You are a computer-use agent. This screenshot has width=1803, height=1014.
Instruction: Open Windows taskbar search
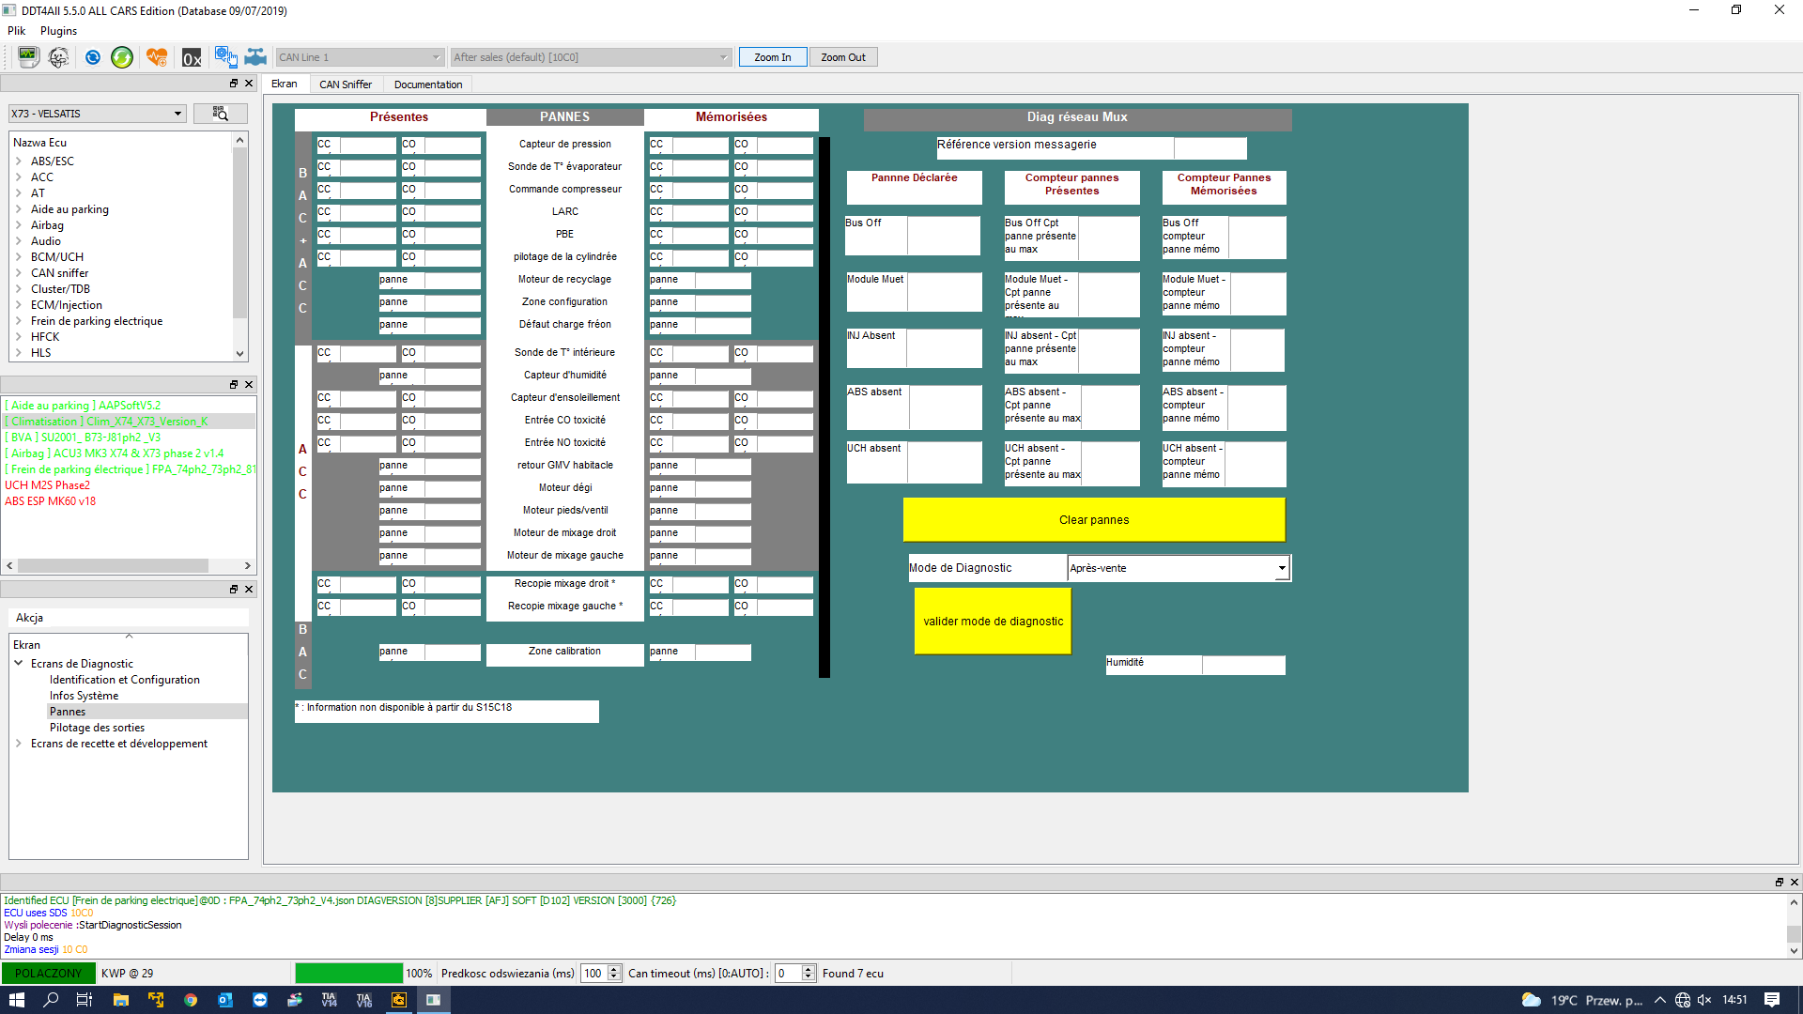(x=52, y=1000)
